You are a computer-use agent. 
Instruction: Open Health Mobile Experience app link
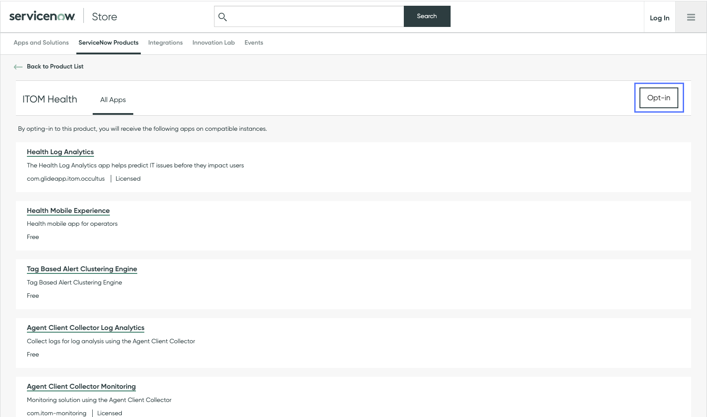pyautogui.click(x=68, y=211)
